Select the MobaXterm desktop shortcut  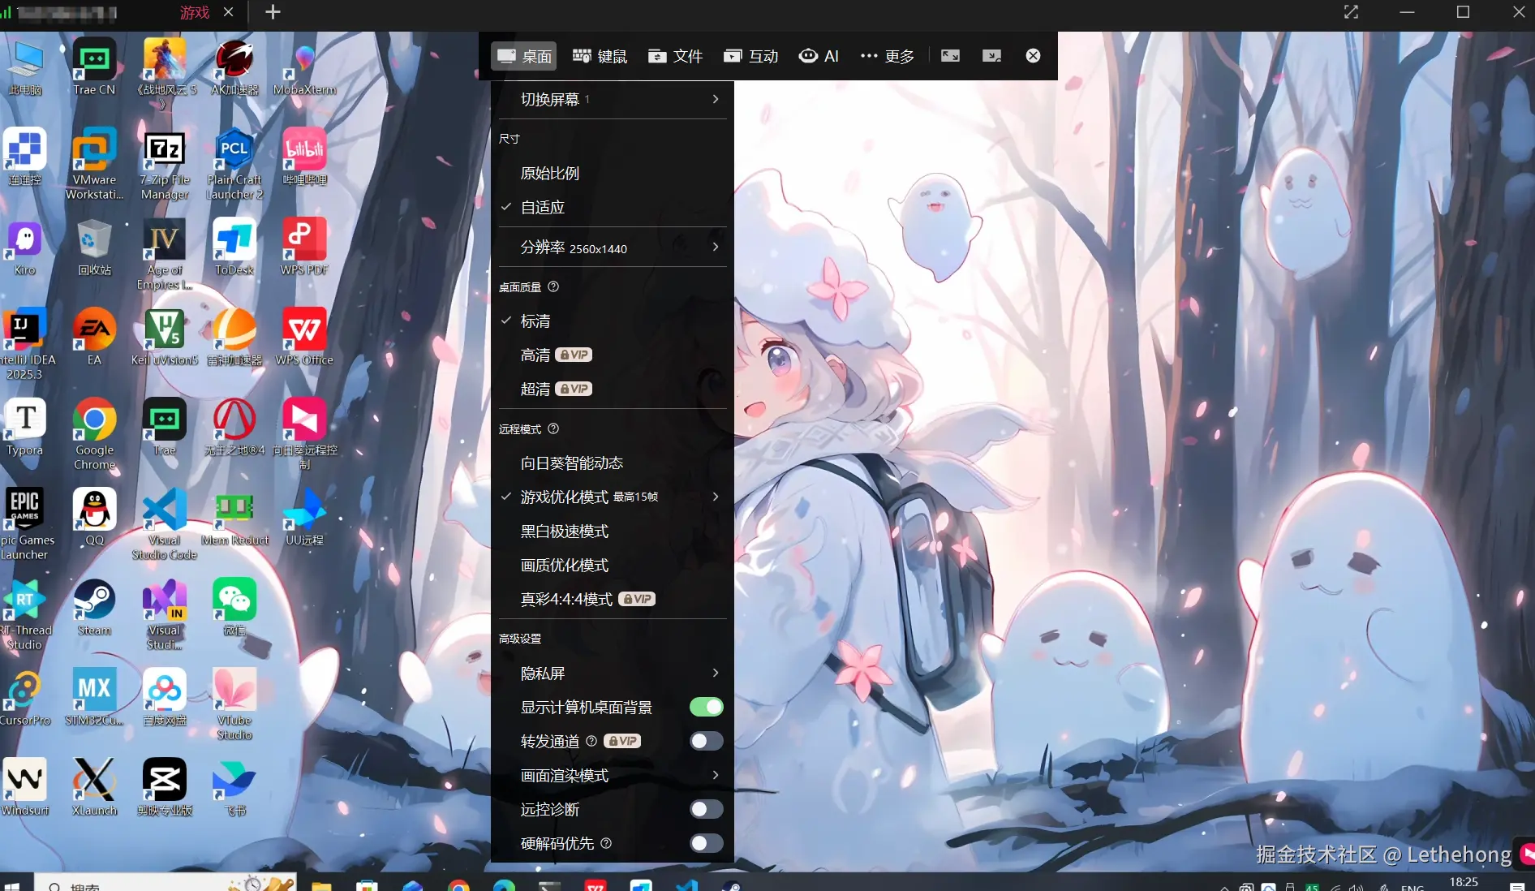click(x=304, y=67)
